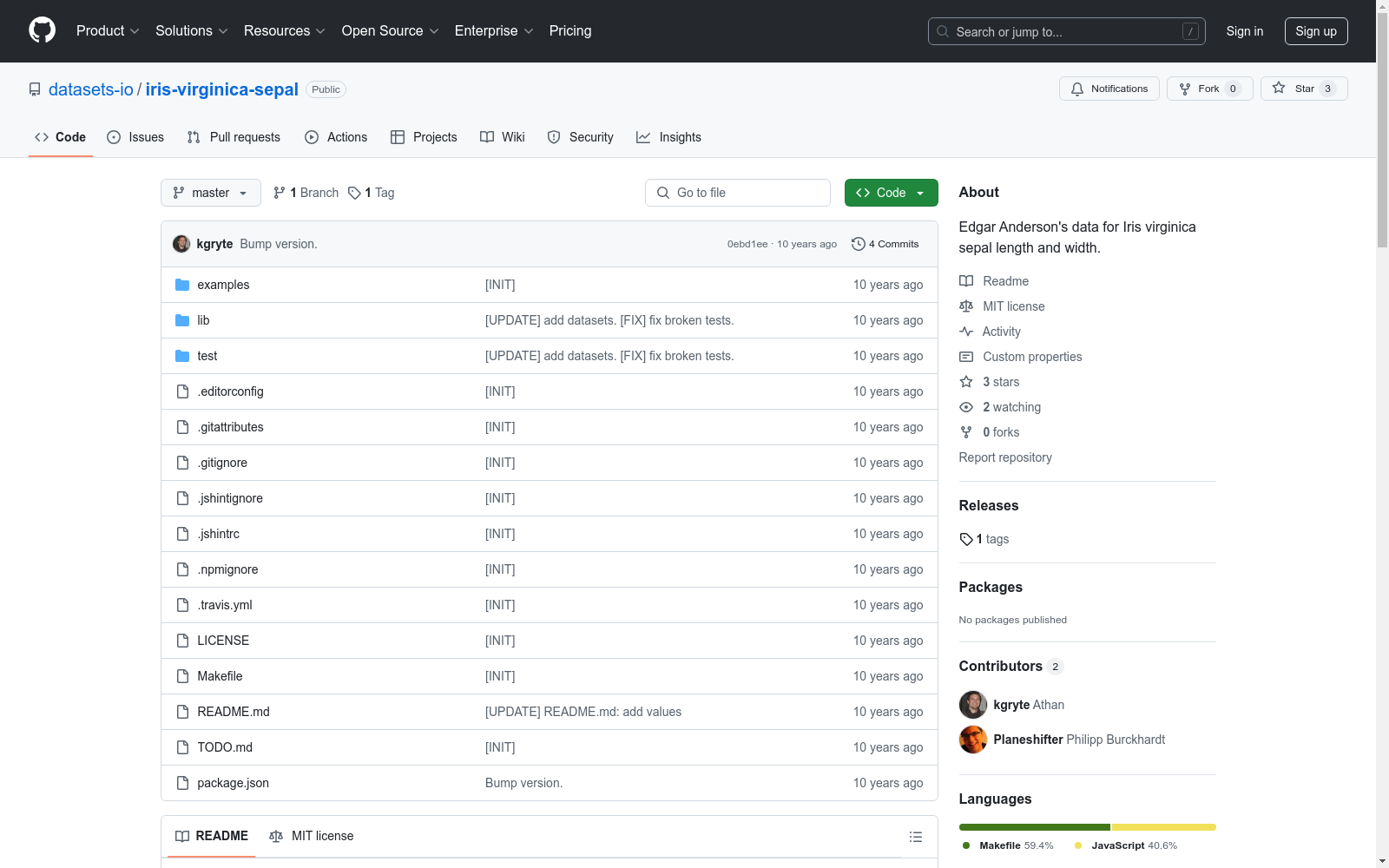Click the Sign up button
1389x868 pixels.
(x=1316, y=31)
